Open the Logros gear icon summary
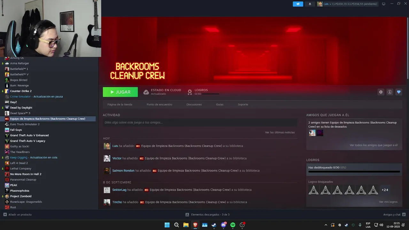Viewport: 409px width, 230px height. 190,92
